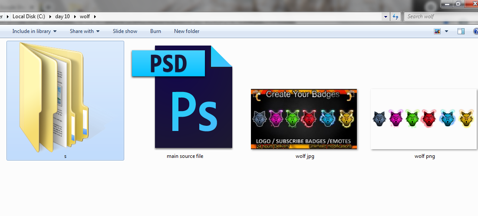The image size is (478, 216).
Task: Minimize the Explorer window
Action: click(447, 3)
